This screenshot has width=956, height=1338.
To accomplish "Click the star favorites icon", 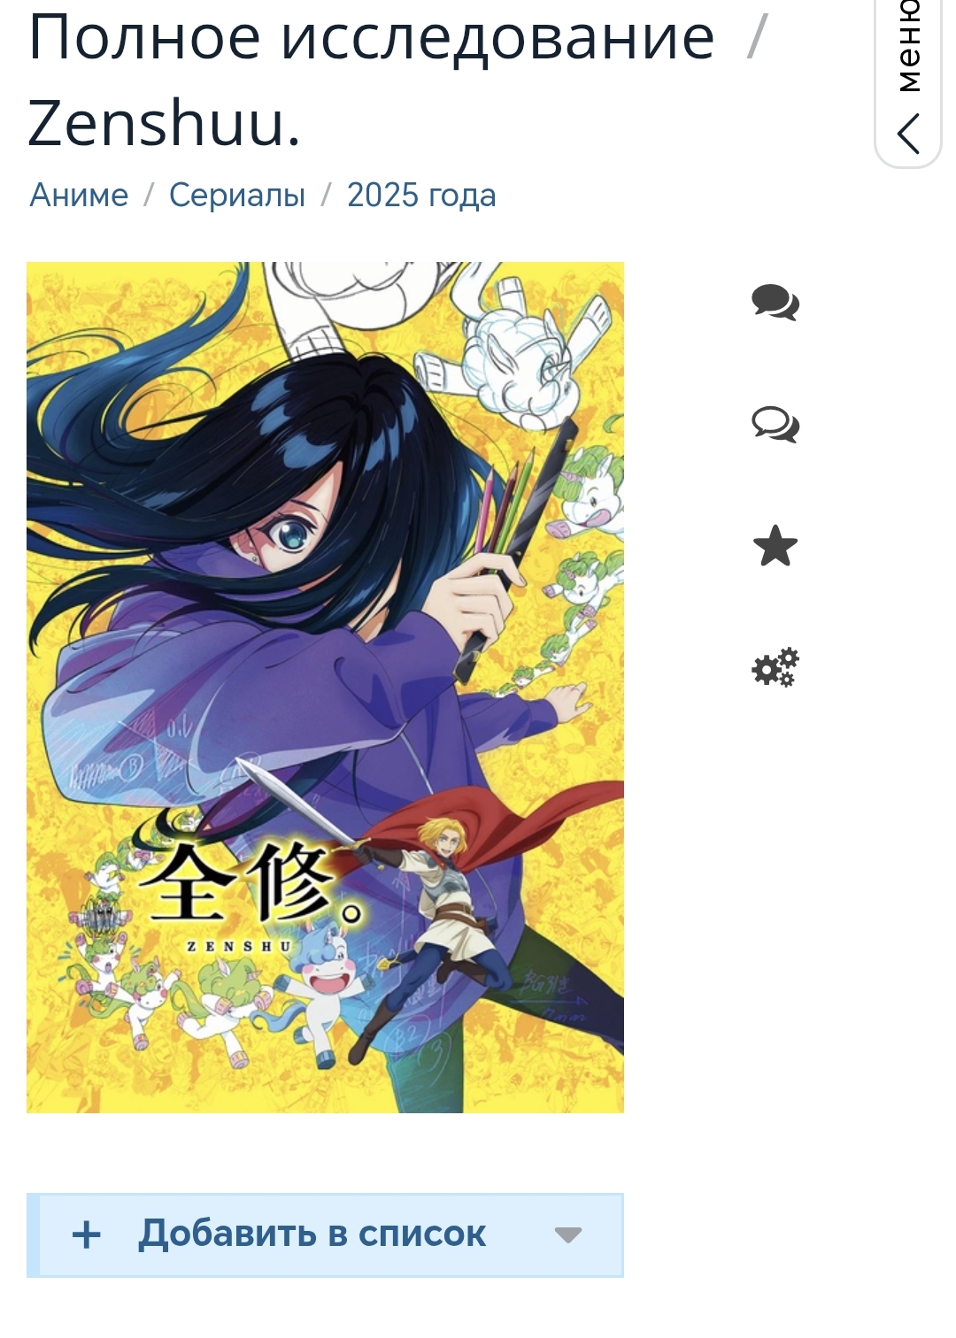I will pyautogui.click(x=775, y=546).
